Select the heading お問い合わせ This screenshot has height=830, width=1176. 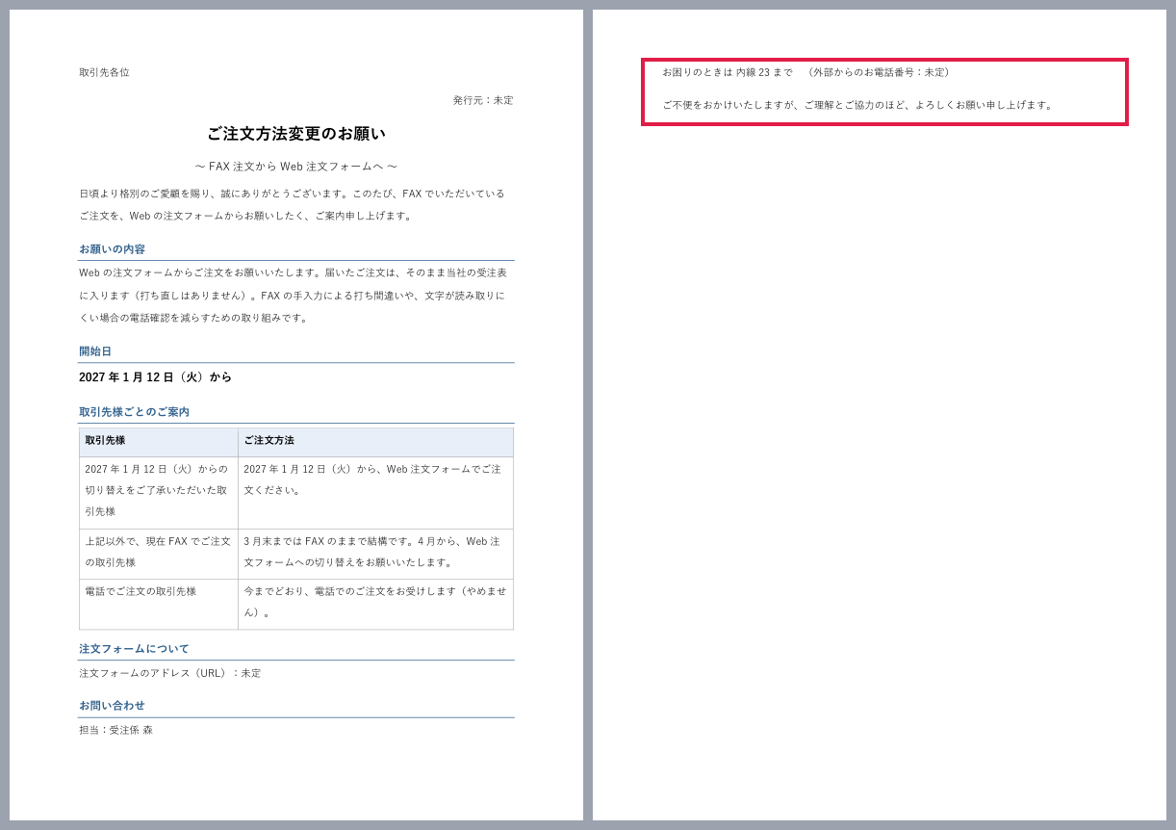(x=113, y=706)
